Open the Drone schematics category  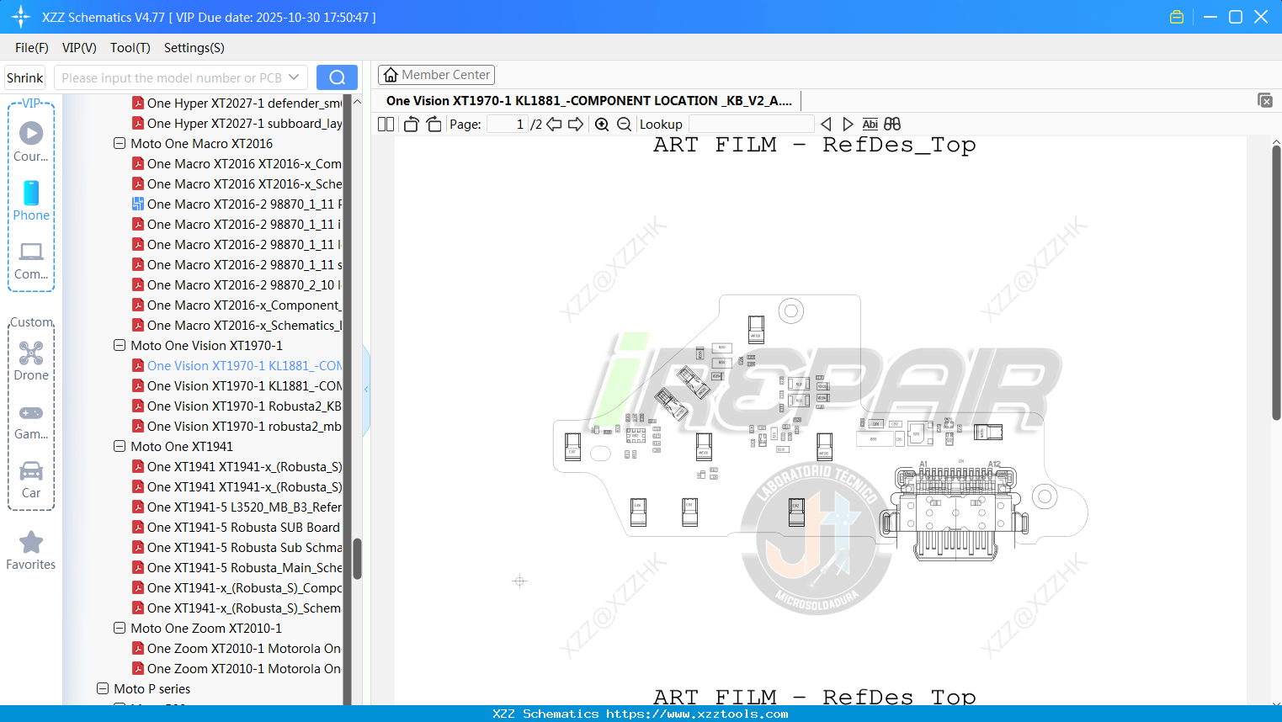(31, 360)
